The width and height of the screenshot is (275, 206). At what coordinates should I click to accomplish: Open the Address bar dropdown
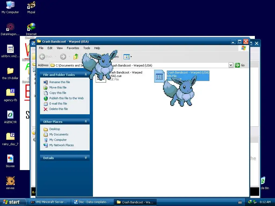(231, 65)
